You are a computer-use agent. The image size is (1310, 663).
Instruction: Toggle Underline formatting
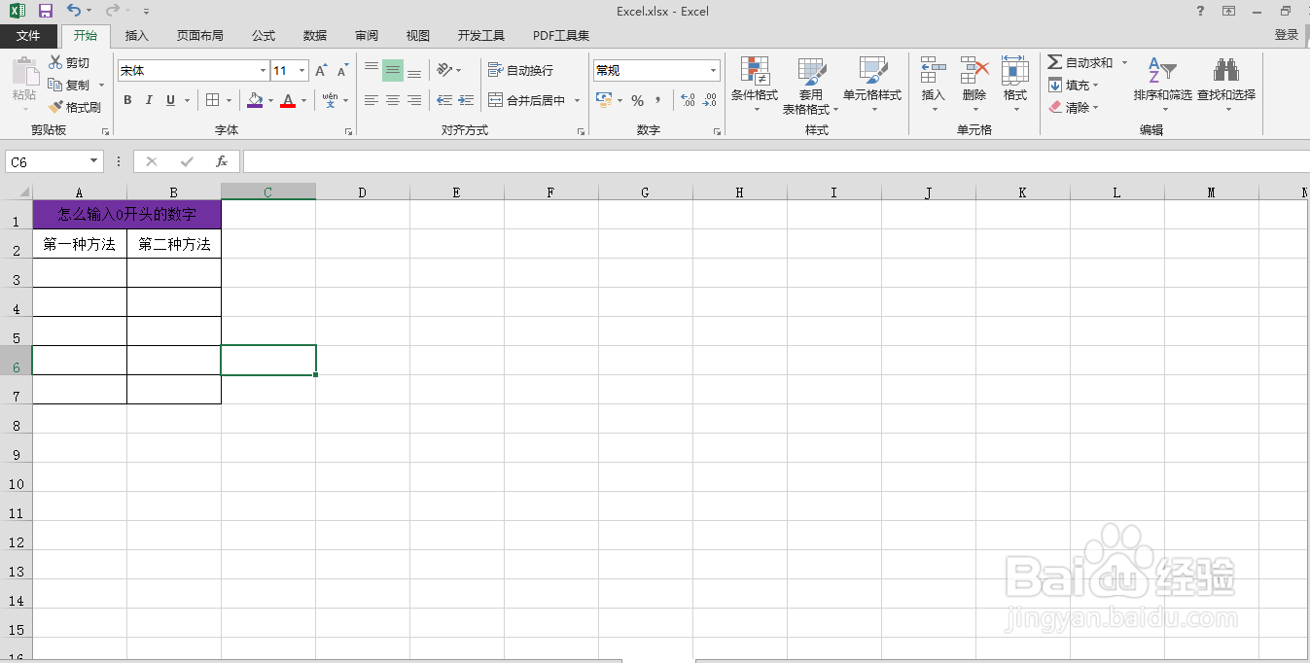coord(170,100)
